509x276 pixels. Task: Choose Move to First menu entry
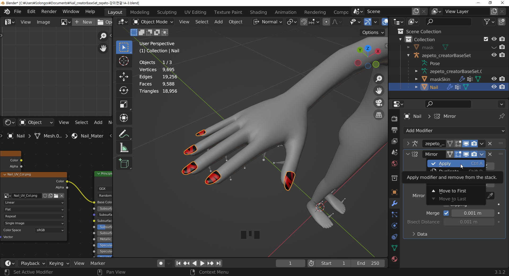click(456, 191)
